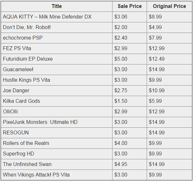Select Futuridium EP Deluxe title
The width and height of the screenshot is (193, 181).
[28, 59]
